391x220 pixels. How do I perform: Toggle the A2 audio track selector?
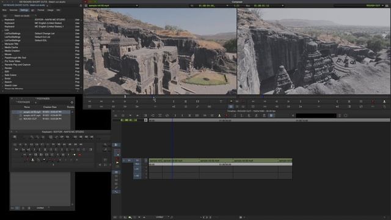(x=137, y=175)
